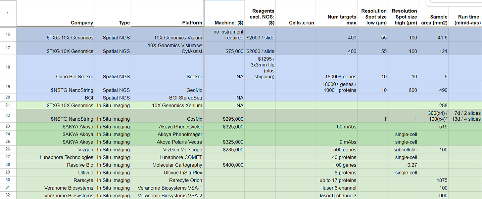Click the '500 genes' targets cell
Screen dimensions: 482x199
(336, 149)
